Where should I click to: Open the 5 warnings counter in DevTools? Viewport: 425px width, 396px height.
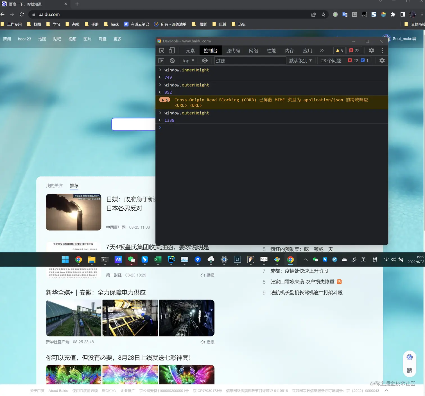pyautogui.click(x=340, y=51)
